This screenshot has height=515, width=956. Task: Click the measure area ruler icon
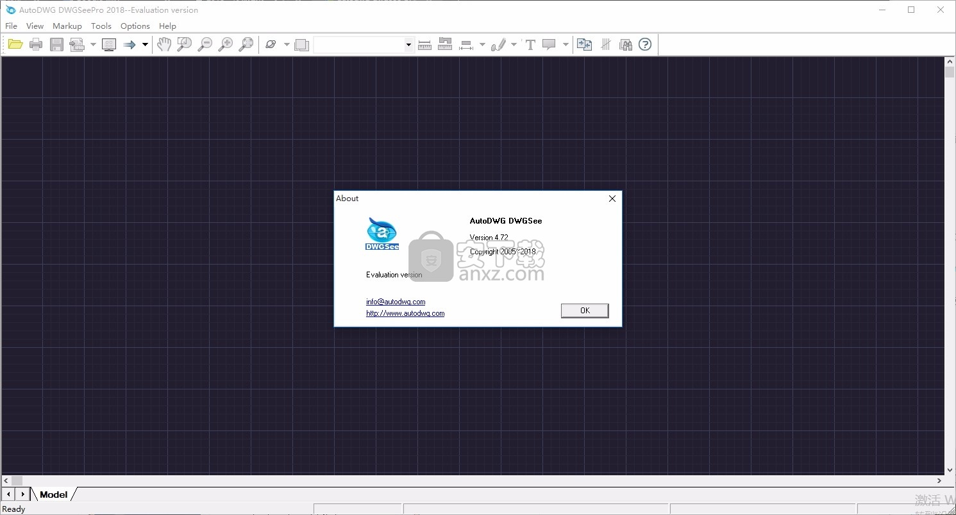tap(445, 44)
